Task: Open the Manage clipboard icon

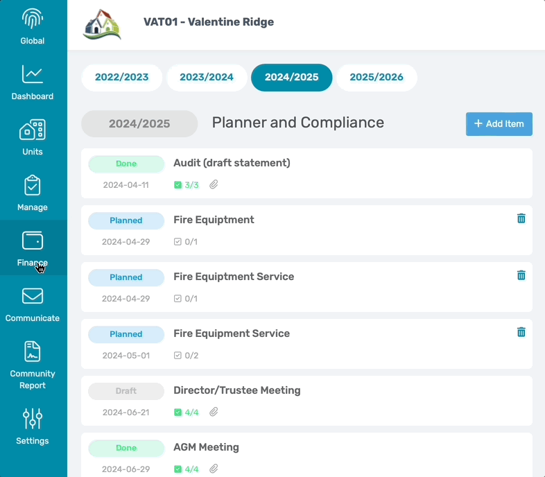Action: coord(33,185)
